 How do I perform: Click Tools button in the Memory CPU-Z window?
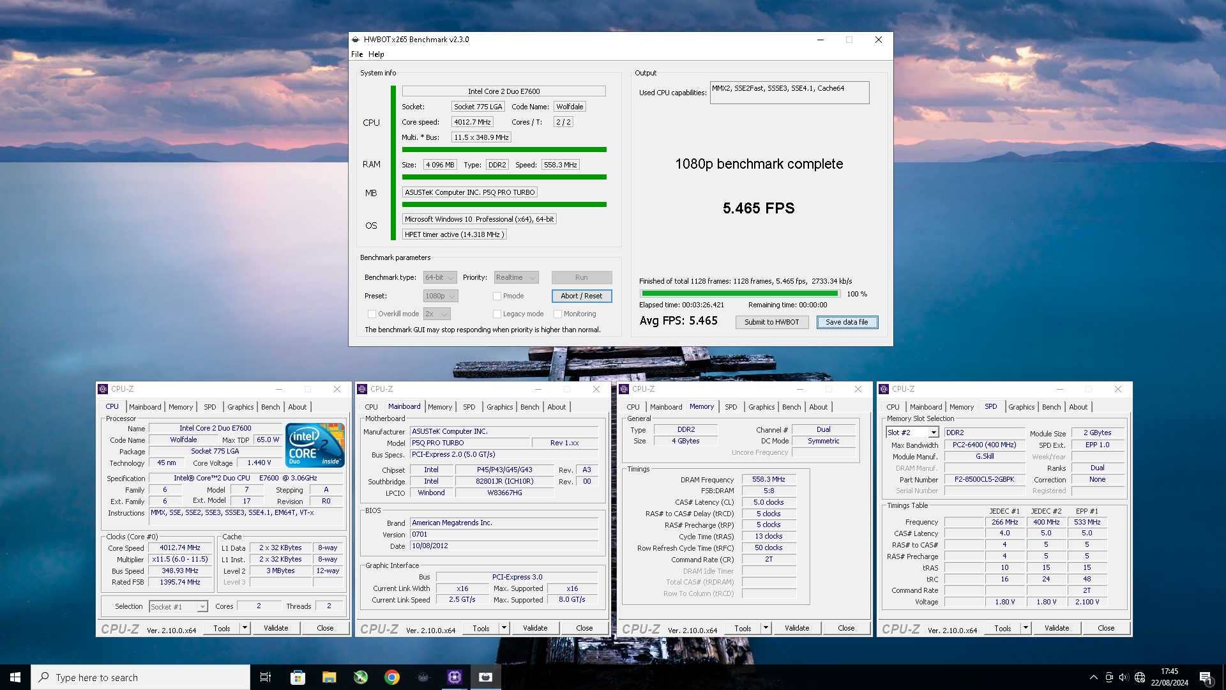(x=743, y=629)
